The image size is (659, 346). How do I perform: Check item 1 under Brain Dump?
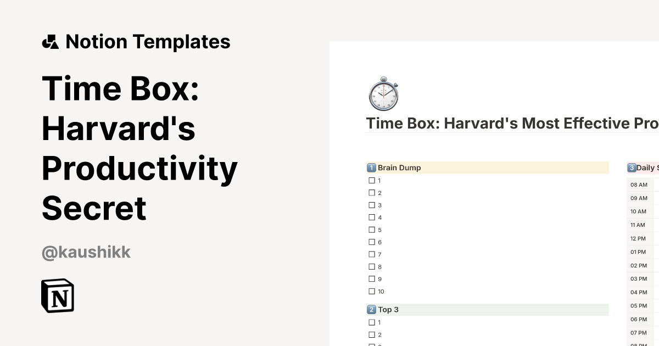tap(372, 180)
